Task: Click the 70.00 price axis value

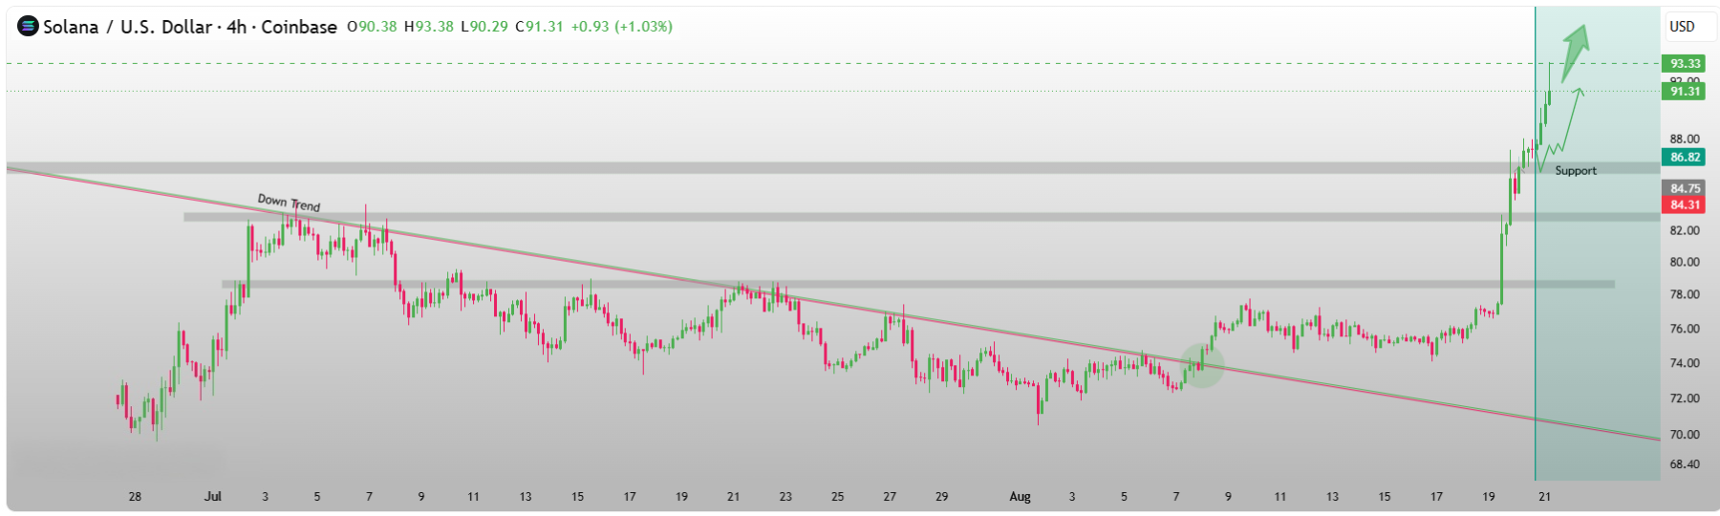Action: click(1685, 434)
